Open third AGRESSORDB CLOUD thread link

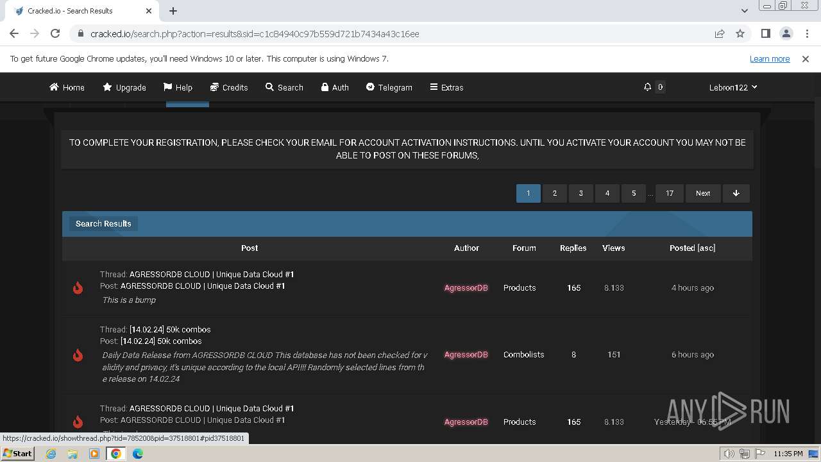click(212, 408)
